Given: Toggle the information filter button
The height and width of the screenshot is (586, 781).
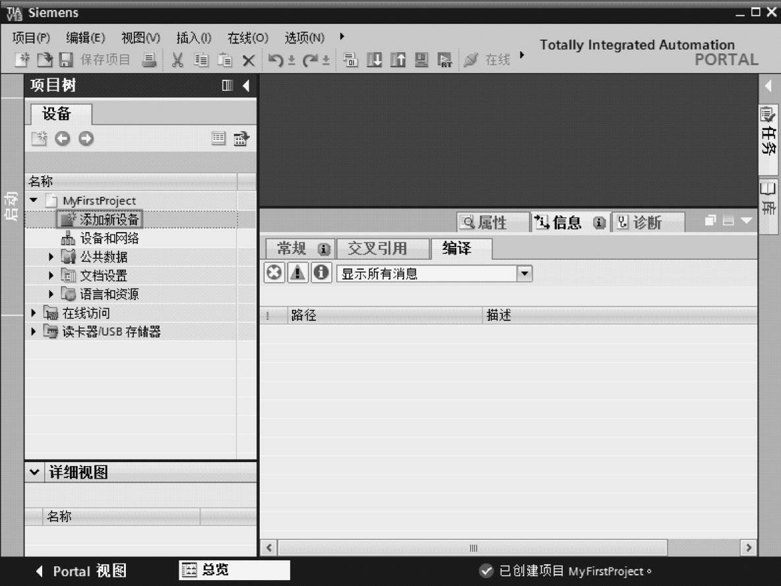Looking at the screenshot, I should (321, 273).
